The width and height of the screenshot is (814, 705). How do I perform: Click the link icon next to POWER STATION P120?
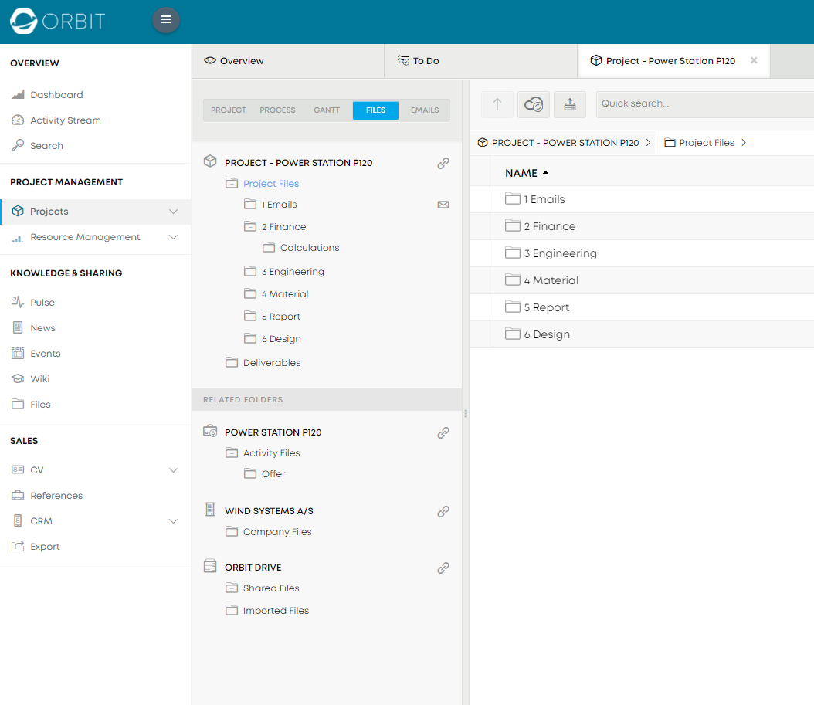(443, 432)
